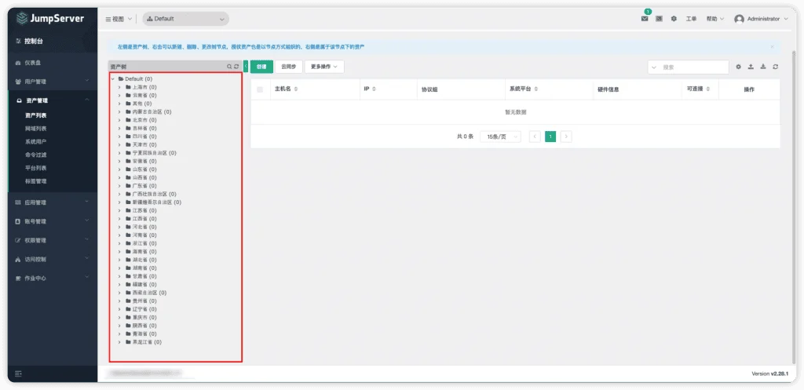Collapse the asset tree with green arrow handle
Viewport: 804px width, 390px height.
[246, 67]
